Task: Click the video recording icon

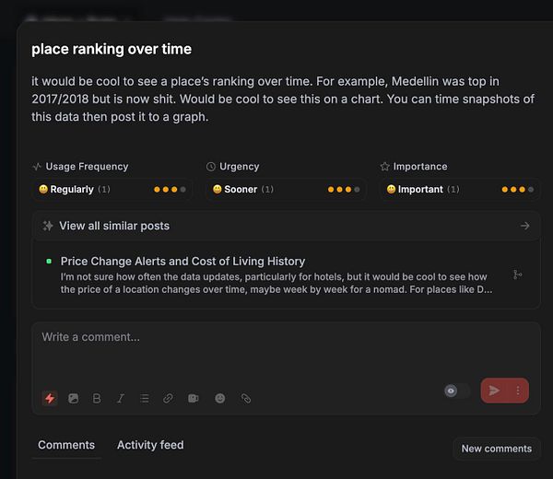Action: click(193, 398)
